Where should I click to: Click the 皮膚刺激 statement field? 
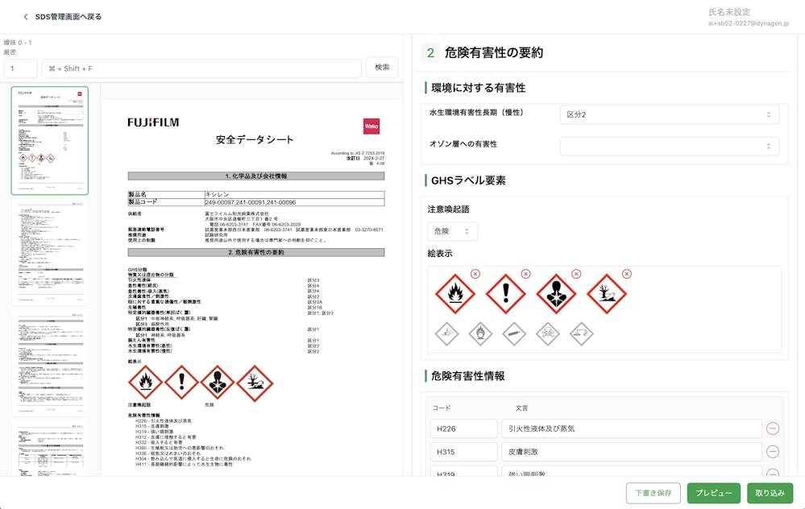(632, 452)
